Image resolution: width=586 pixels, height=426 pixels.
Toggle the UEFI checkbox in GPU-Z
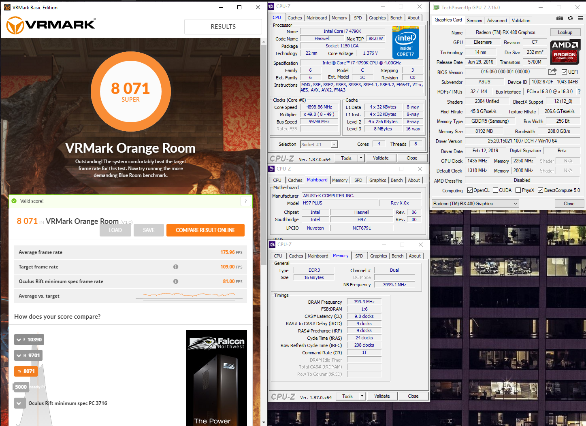click(565, 72)
